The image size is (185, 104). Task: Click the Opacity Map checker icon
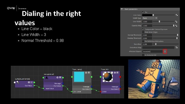pyautogui.click(x=176, y=26)
